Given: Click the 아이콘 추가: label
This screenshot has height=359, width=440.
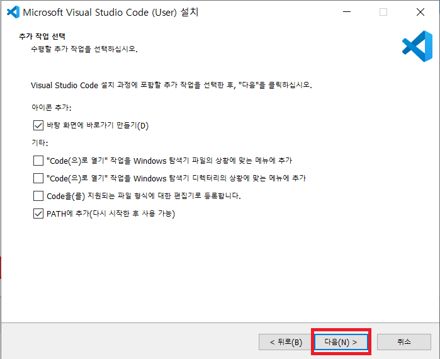Looking at the screenshot, I should coord(52,108).
